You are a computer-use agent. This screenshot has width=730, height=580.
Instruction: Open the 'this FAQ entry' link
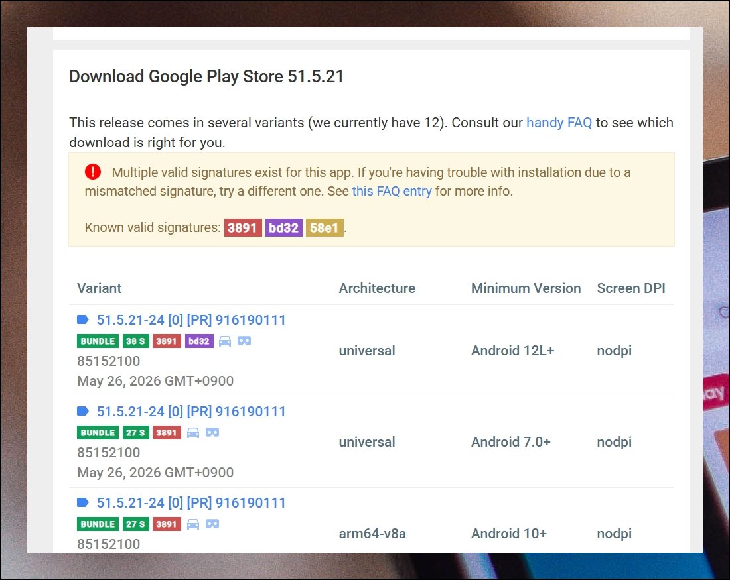[x=392, y=191]
